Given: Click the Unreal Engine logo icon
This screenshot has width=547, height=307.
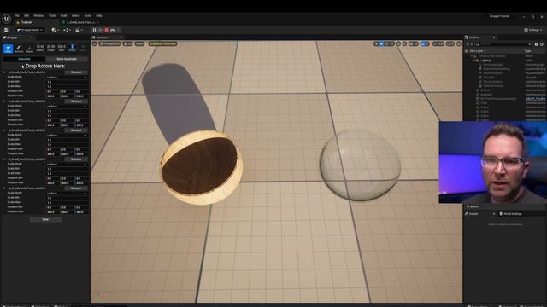Looking at the screenshot, I should [6, 19].
